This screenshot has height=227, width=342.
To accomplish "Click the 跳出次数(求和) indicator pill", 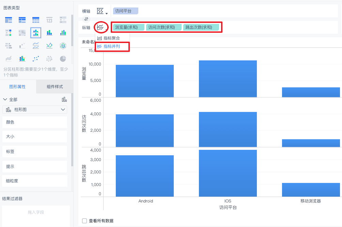I will (x=201, y=27).
